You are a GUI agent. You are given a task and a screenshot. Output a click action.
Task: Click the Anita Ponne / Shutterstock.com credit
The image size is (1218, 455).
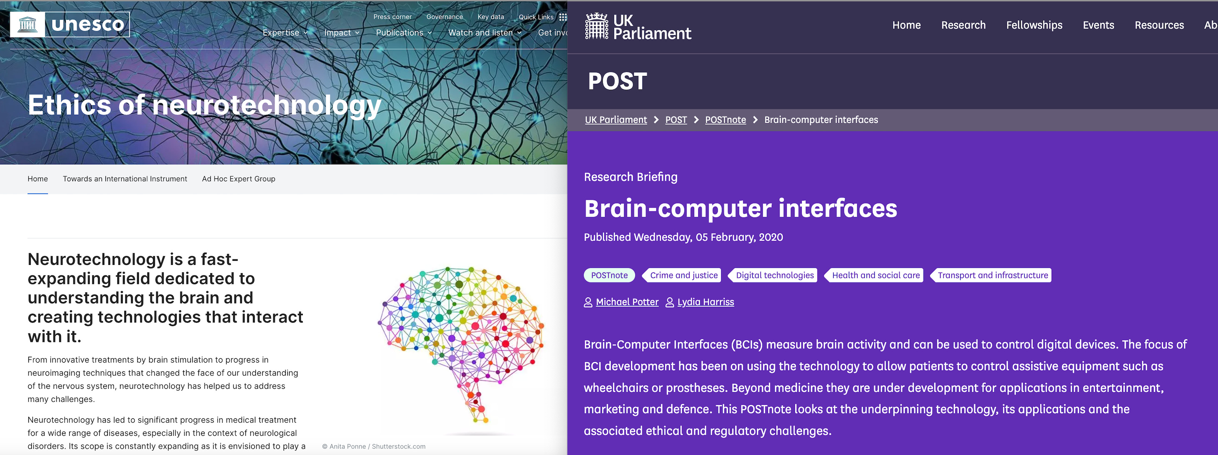(x=374, y=447)
